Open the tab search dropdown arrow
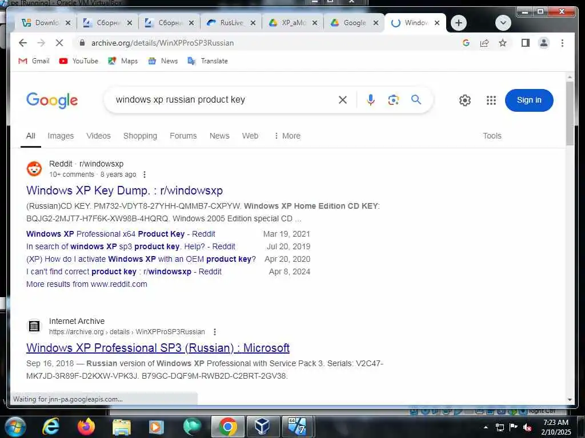 pos(503,23)
